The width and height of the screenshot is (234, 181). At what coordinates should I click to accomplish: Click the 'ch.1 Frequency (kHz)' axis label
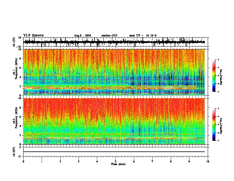[16, 69]
